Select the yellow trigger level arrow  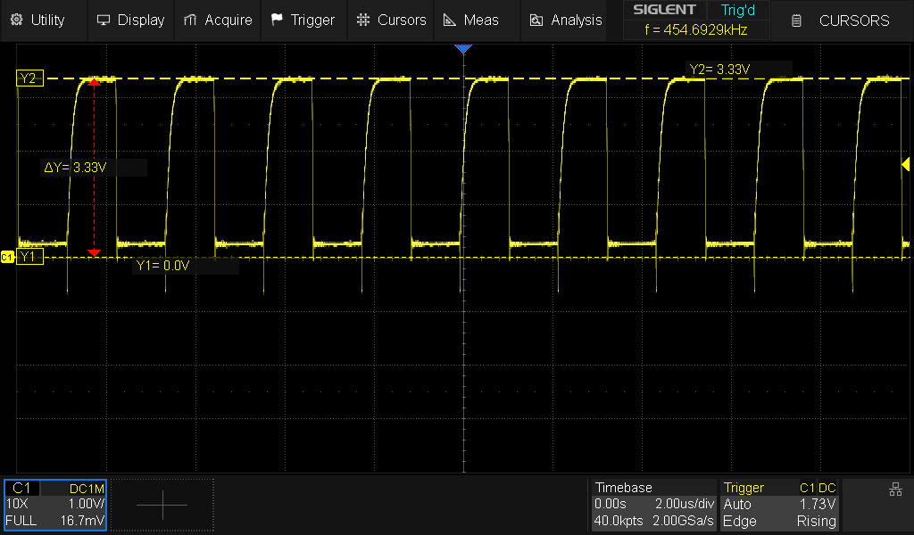[x=905, y=164]
